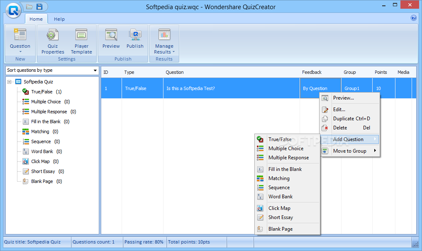Click the QuizCreator application logo button

tap(13, 10)
